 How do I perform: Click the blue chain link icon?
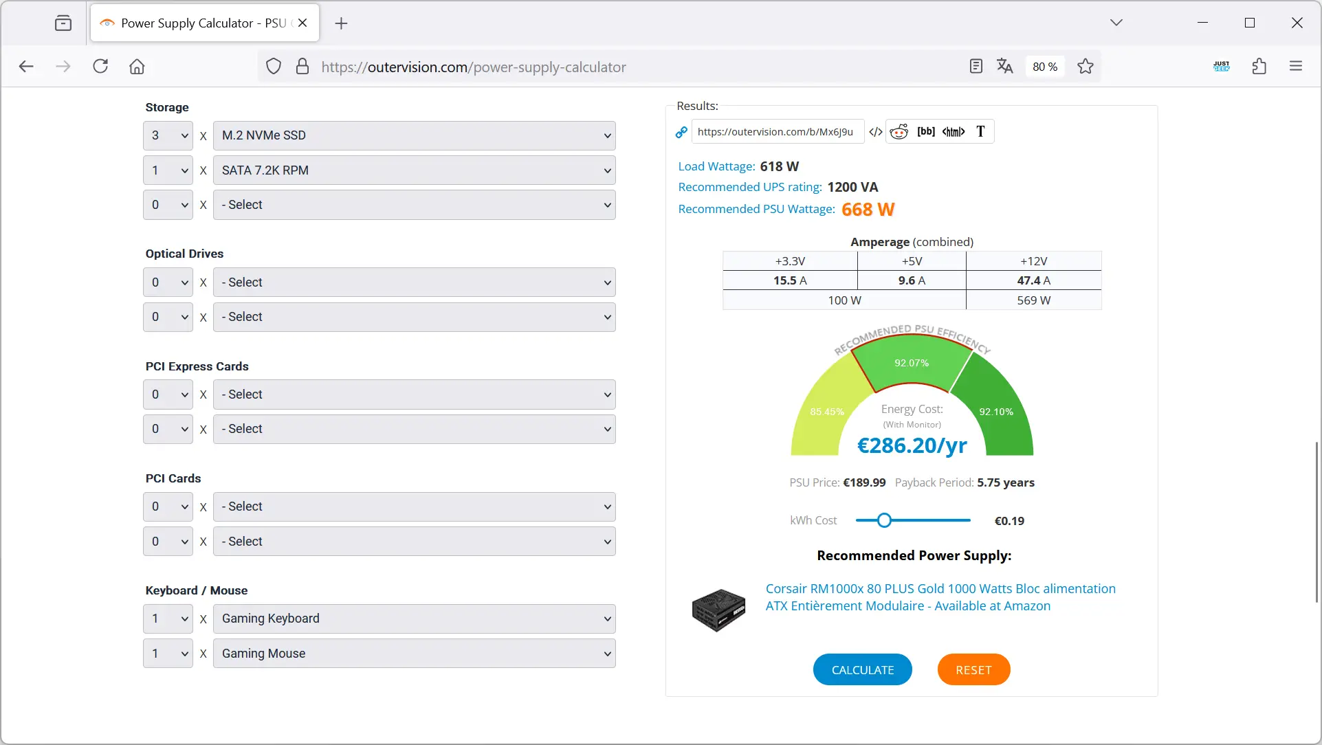pos(681,132)
